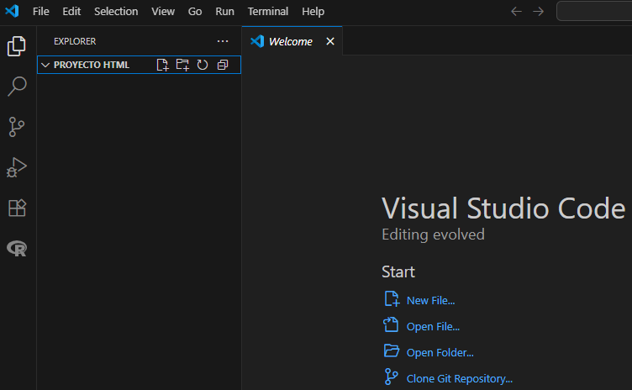Click the command center search box

(x=594, y=11)
